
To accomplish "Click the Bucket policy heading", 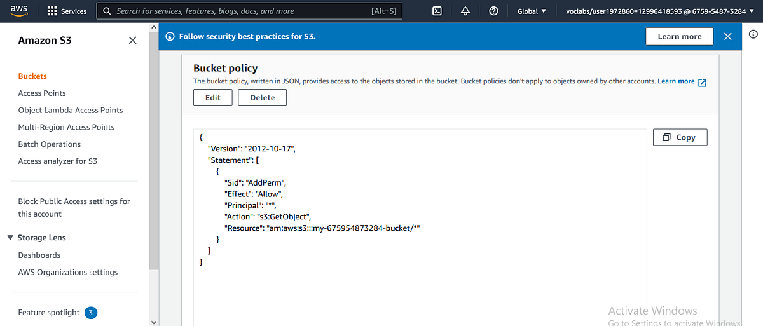I will (226, 68).
